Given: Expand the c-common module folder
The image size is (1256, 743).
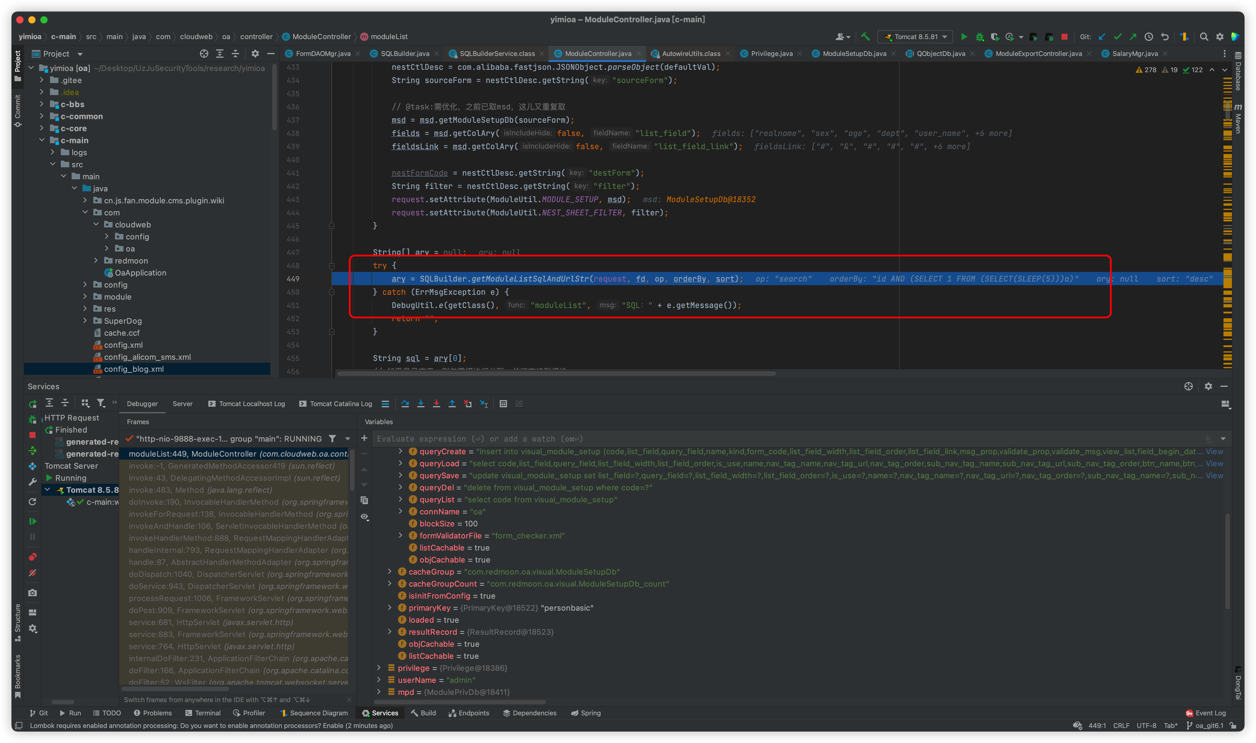Looking at the screenshot, I should click(x=42, y=116).
